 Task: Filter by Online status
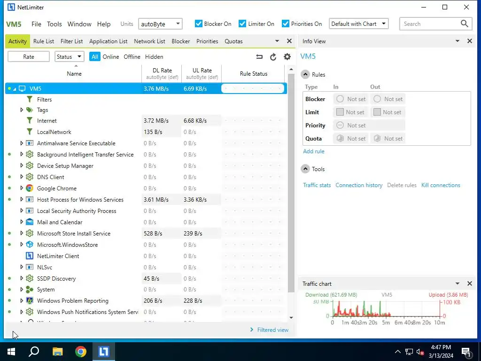pos(111,57)
